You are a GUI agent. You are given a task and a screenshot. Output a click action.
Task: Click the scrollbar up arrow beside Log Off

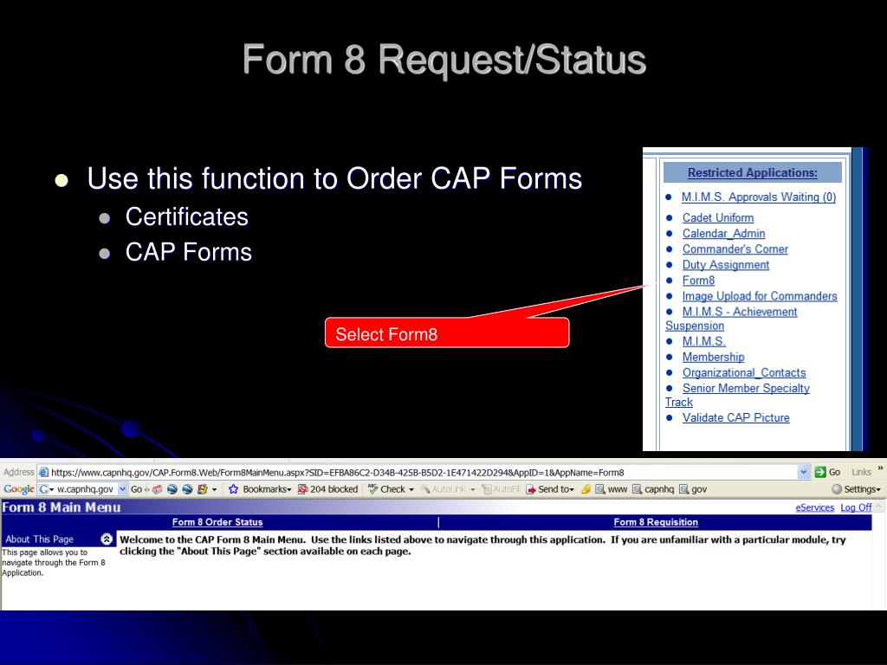879,507
